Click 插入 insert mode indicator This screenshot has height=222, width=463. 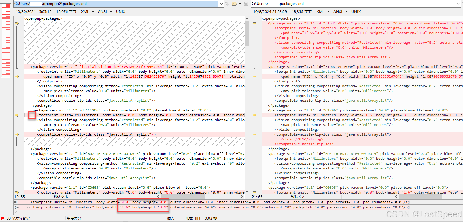coord(171,218)
